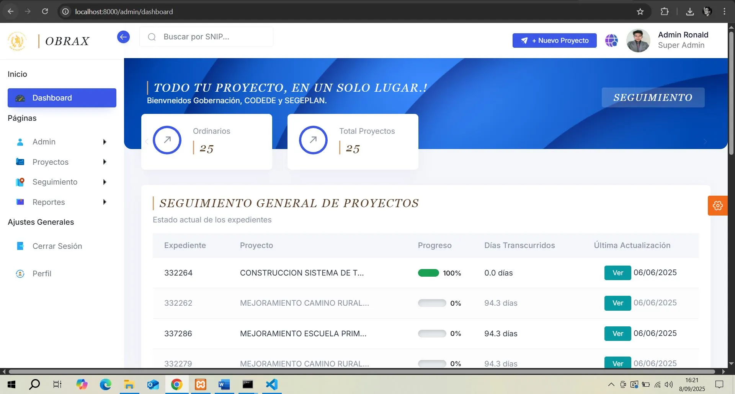
Task: Click the Nuevo Proyecto button
Action: [x=554, y=40]
